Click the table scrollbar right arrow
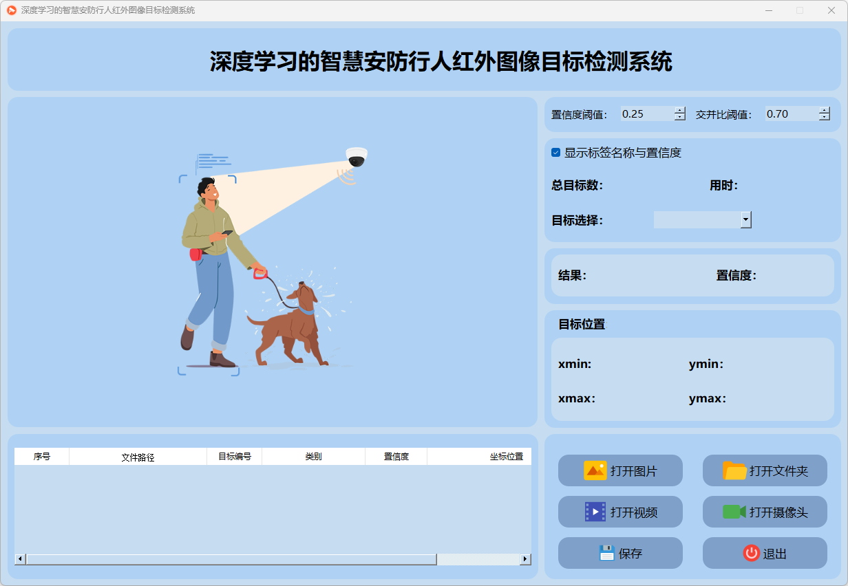Image resolution: width=848 pixels, height=586 pixels. point(526,559)
